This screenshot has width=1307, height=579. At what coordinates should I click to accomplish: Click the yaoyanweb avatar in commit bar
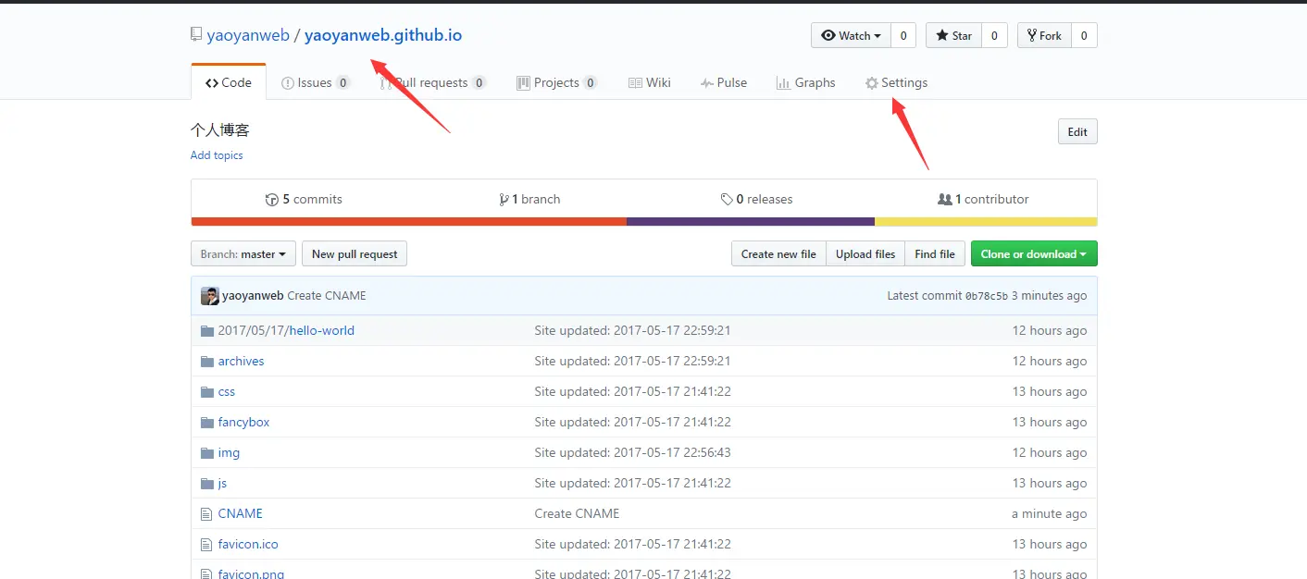(210, 296)
